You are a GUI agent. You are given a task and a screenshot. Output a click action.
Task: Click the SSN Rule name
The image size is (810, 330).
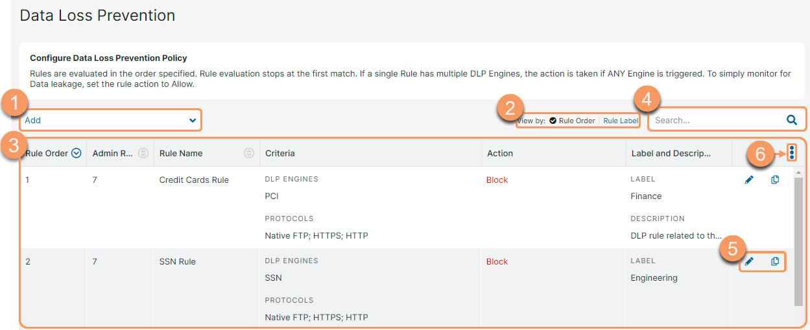(x=177, y=261)
